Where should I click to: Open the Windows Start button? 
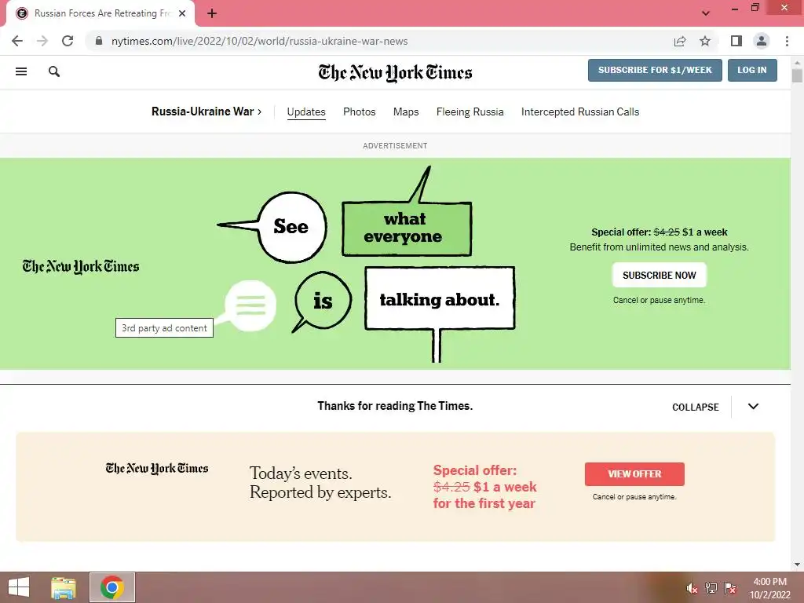tap(19, 587)
